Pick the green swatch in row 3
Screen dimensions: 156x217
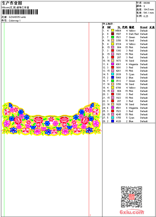[112, 37]
